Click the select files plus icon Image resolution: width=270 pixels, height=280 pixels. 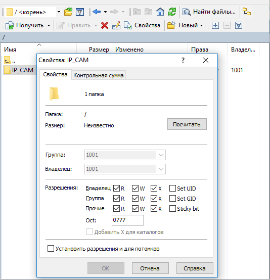pos(215,25)
